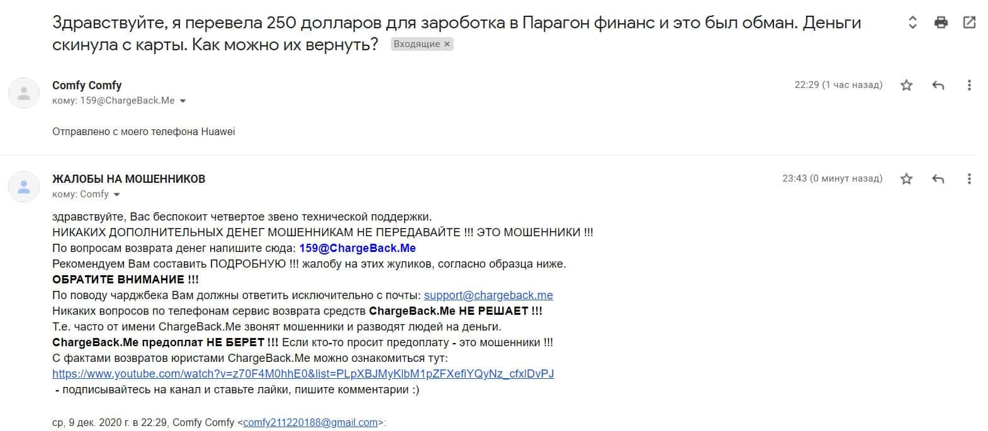This screenshot has width=988, height=431.
Task: Reply to the ЖАЛОБЫ НА МОШЕННИКОВ message
Action: click(x=938, y=179)
